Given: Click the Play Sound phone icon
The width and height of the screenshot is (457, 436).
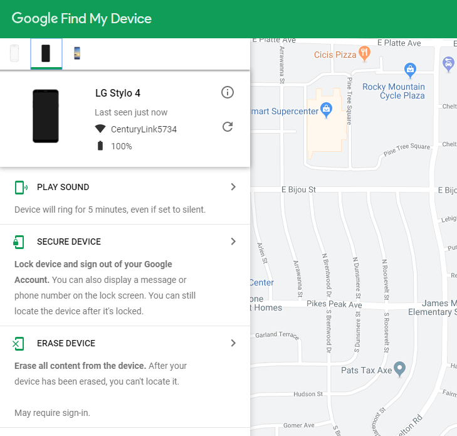Looking at the screenshot, I should (x=21, y=187).
